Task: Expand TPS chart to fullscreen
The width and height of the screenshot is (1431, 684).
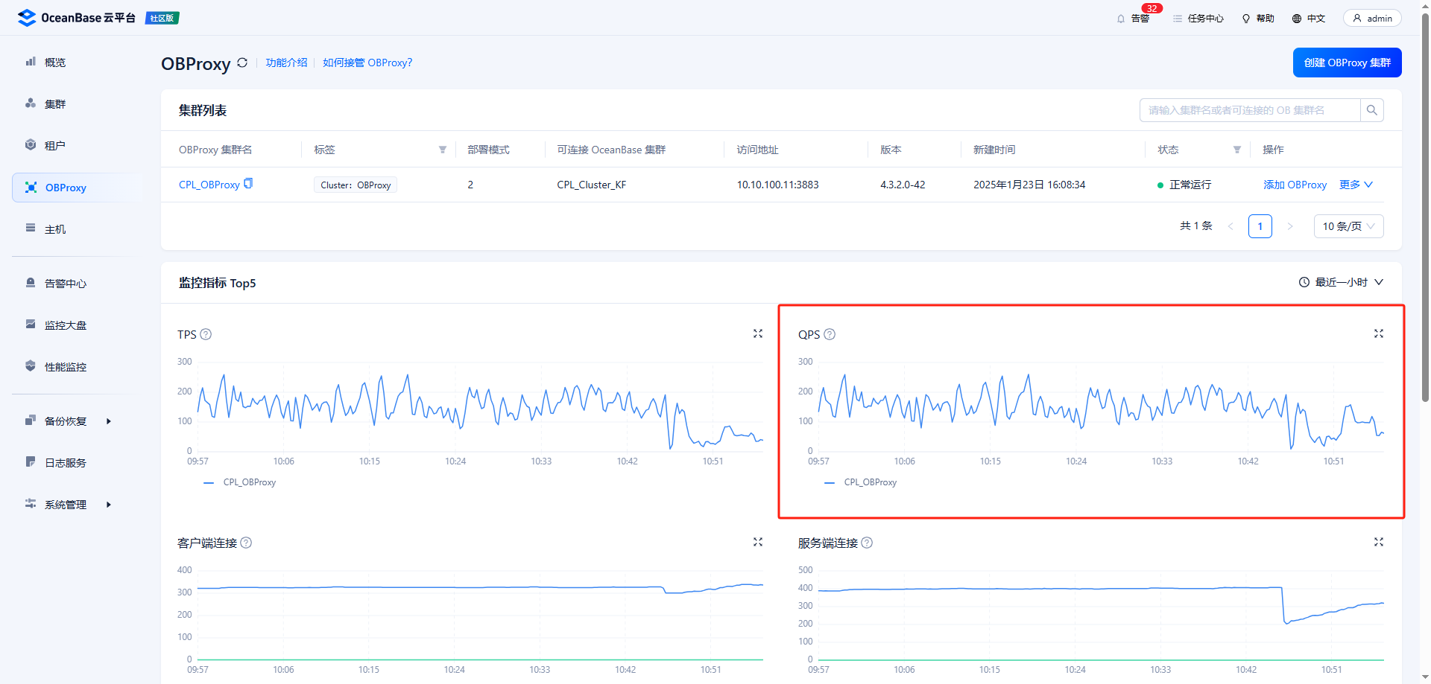Action: [x=758, y=333]
